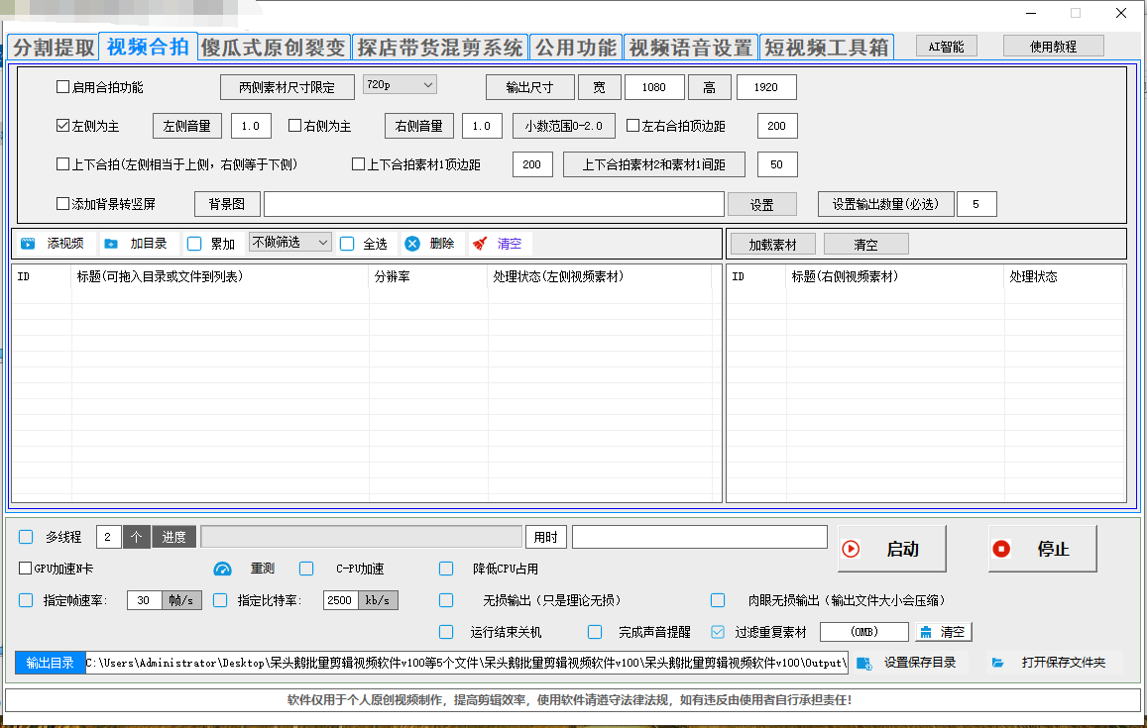
Task: Toggle the GPU加速N卡 checkbox
Action: pos(23,569)
